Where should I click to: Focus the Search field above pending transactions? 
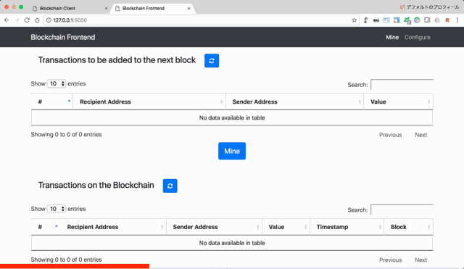tap(402, 85)
